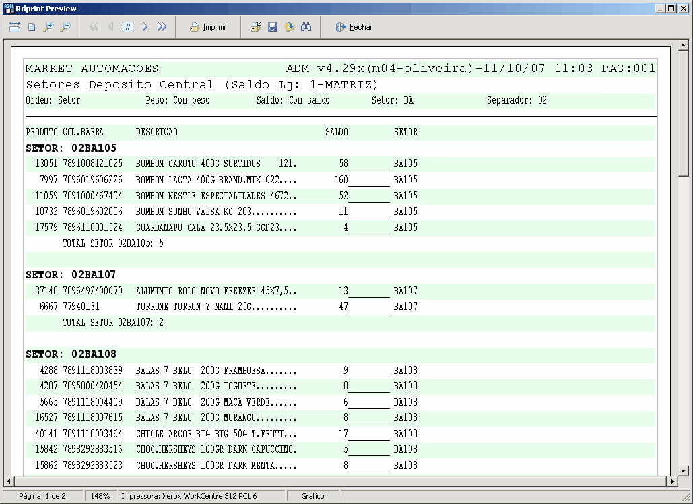
Task: Click barcode '77940131'
Action: click(81, 307)
